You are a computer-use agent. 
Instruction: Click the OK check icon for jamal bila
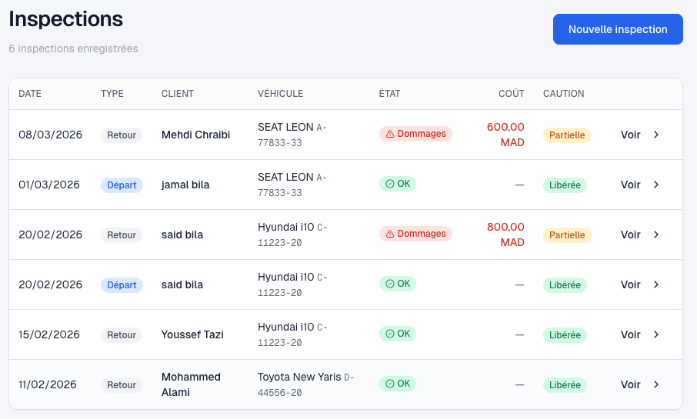[389, 184]
